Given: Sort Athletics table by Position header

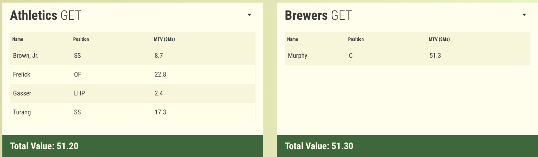Looking at the screenshot, I should pyautogui.click(x=81, y=39).
